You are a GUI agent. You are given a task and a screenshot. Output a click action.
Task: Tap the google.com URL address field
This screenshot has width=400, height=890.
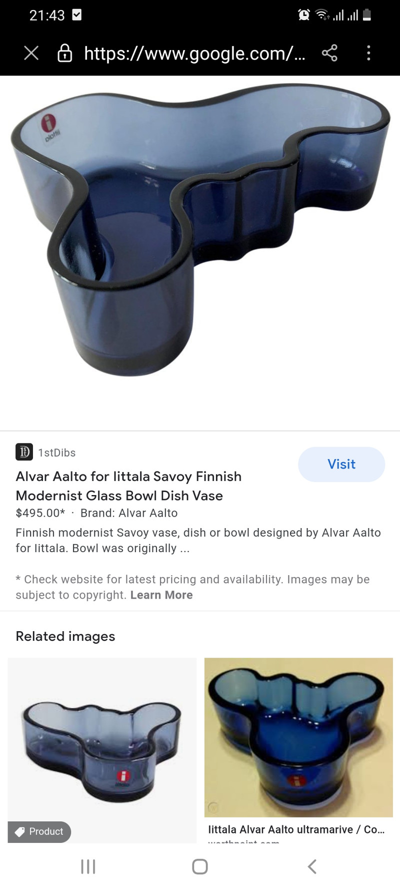point(194,53)
